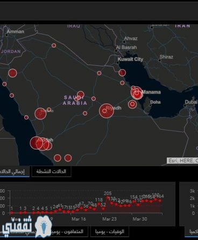Click the Mar 23 axis label
This screenshot has width=198, height=240.
[109, 219]
